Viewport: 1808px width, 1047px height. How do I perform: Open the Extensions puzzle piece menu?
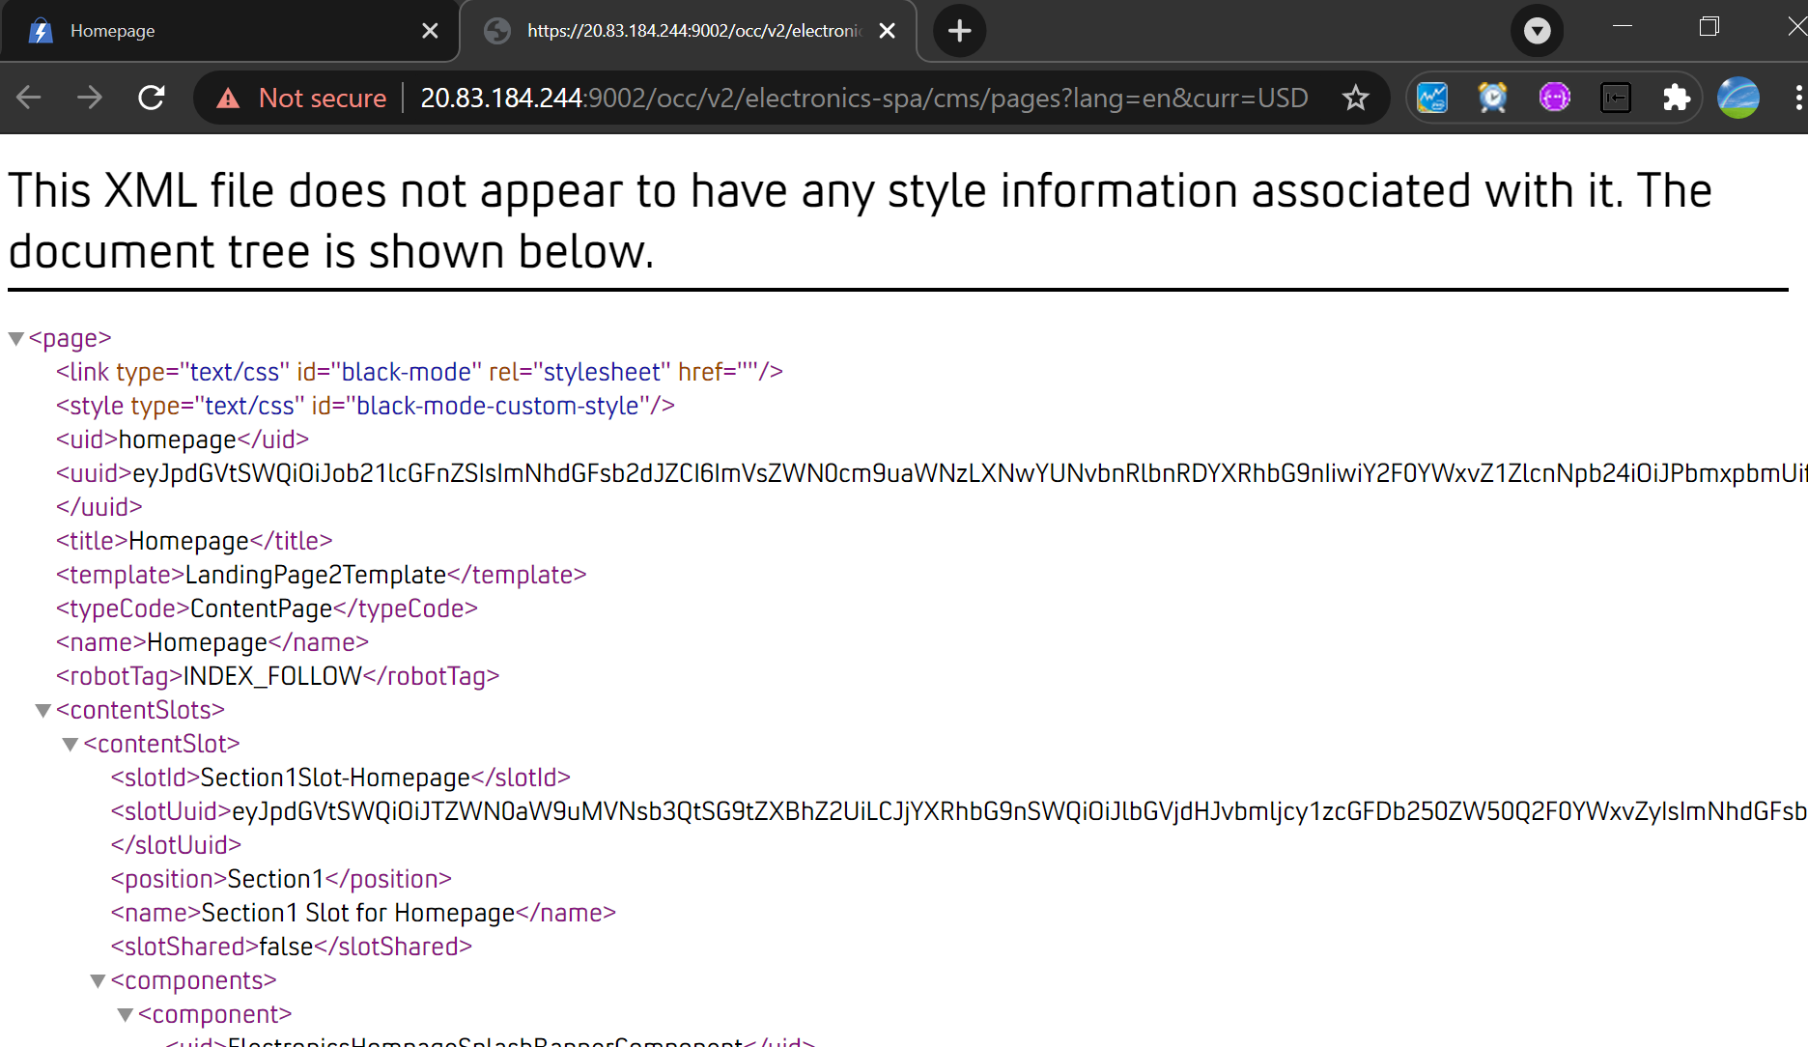[x=1677, y=98]
